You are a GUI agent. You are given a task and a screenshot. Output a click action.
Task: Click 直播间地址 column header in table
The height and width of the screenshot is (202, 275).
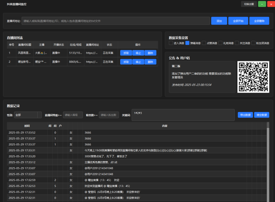coord(93,45)
